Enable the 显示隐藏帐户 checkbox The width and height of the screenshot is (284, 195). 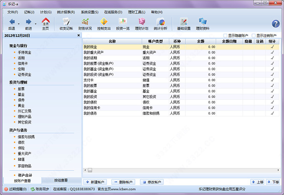(x=226, y=36)
